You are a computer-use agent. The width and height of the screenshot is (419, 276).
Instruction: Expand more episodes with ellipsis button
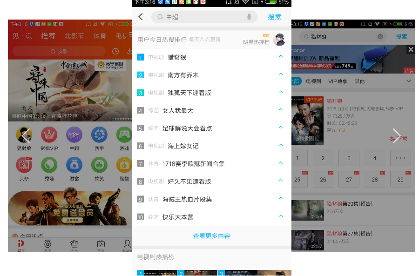(x=400, y=158)
